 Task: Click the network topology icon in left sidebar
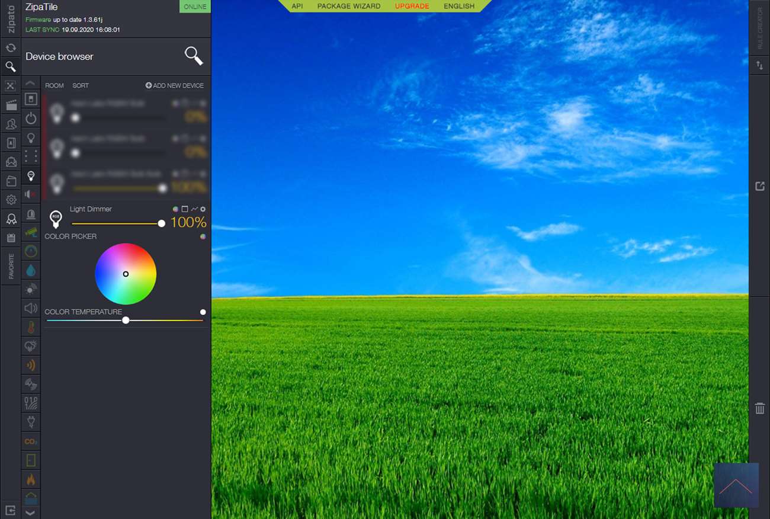pyautogui.click(x=10, y=86)
